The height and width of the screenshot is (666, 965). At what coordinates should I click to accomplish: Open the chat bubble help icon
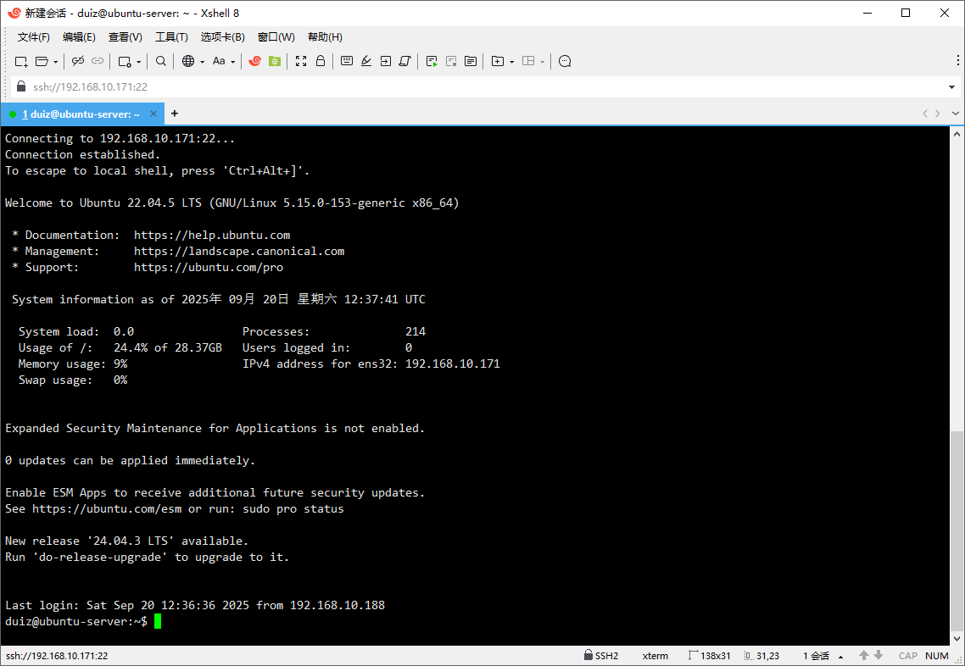pos(566,61)
